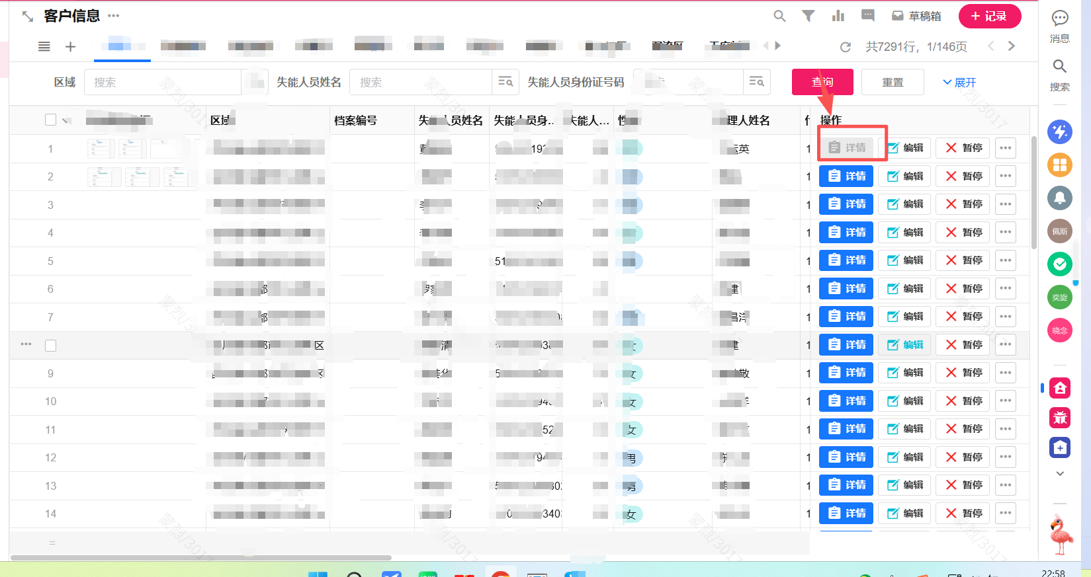Screen dimensions: 1091x577
Task: Click the vertical scrollbar beside the table
Action: [x=1034, y=192]
